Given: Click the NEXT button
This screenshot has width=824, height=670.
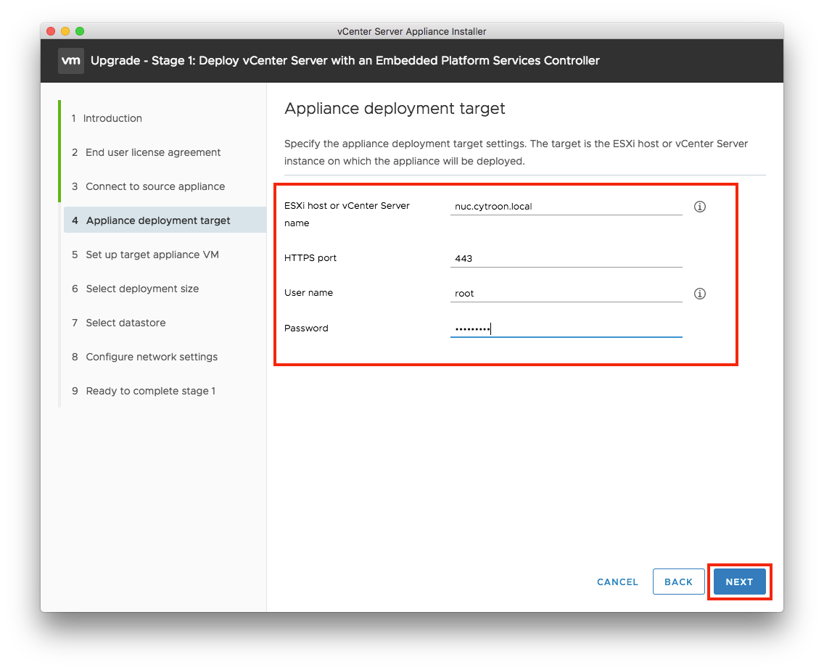Looking at the screenshot, I should click(x=739, y=582).
